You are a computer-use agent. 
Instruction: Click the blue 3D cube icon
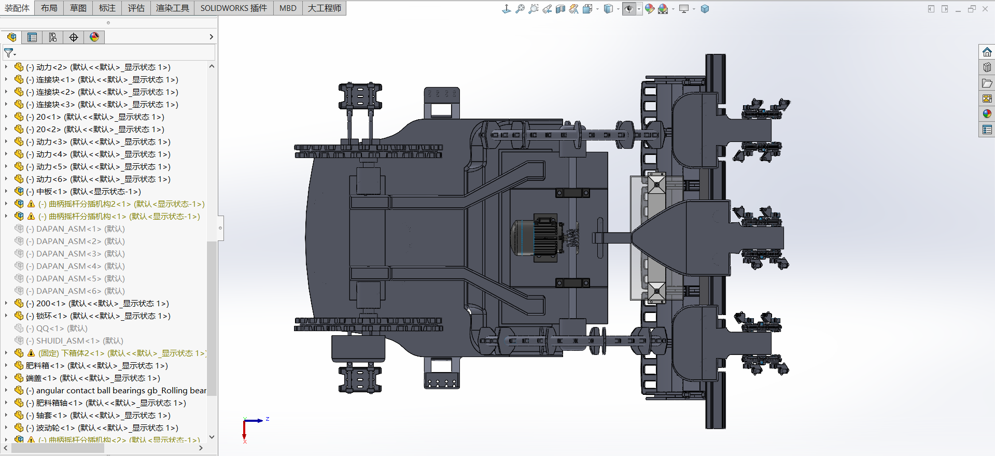point(705,9)
